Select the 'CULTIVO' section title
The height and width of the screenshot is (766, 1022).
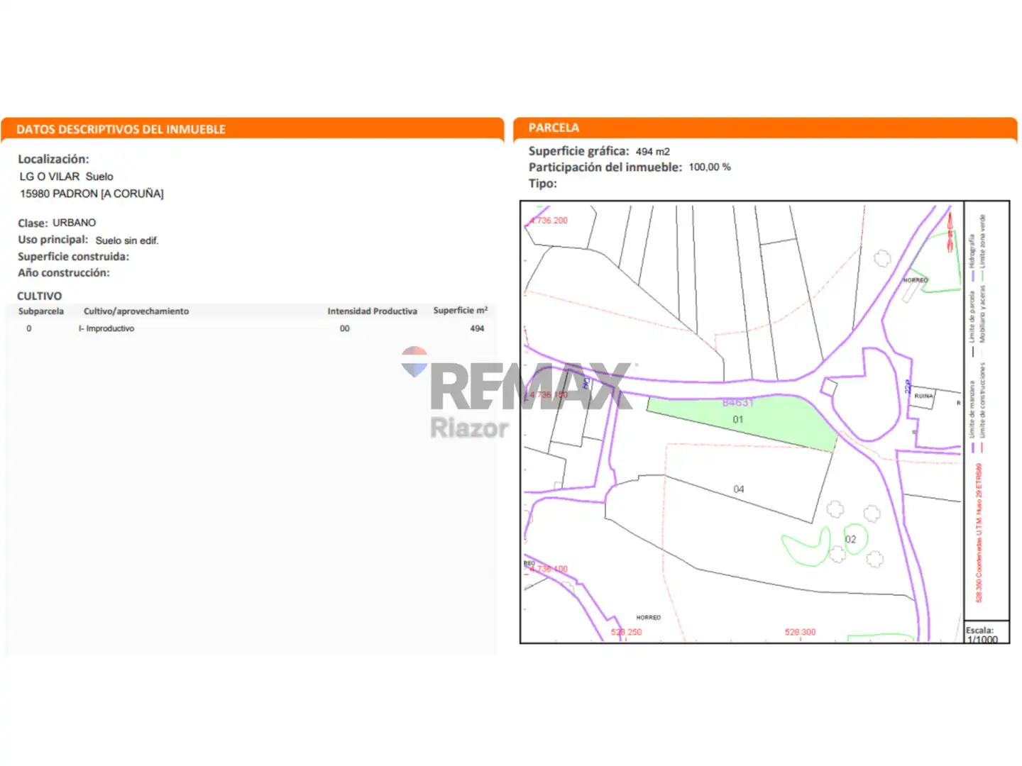click(39, 296)
